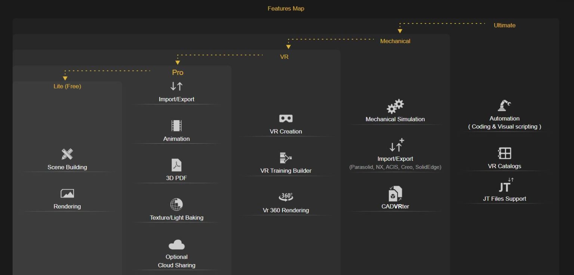574x275 pixels.
Task: Click the Rendering picture icon
Action: [x=67, y=193]
